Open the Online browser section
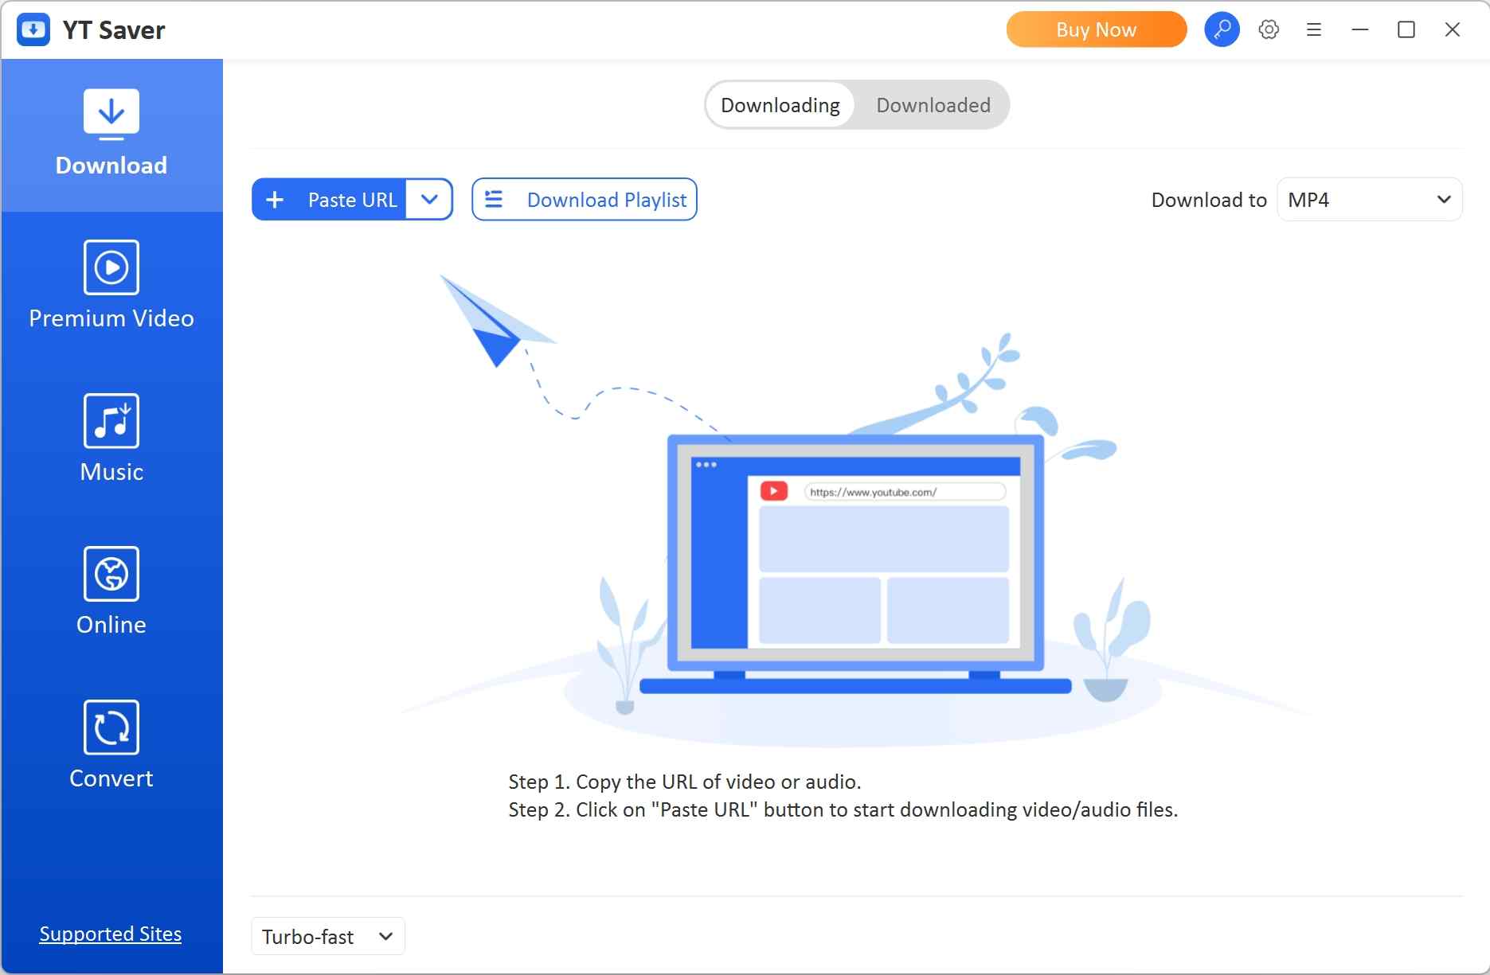The height and width of the screenshot is (975, 1490). point(111,575)
